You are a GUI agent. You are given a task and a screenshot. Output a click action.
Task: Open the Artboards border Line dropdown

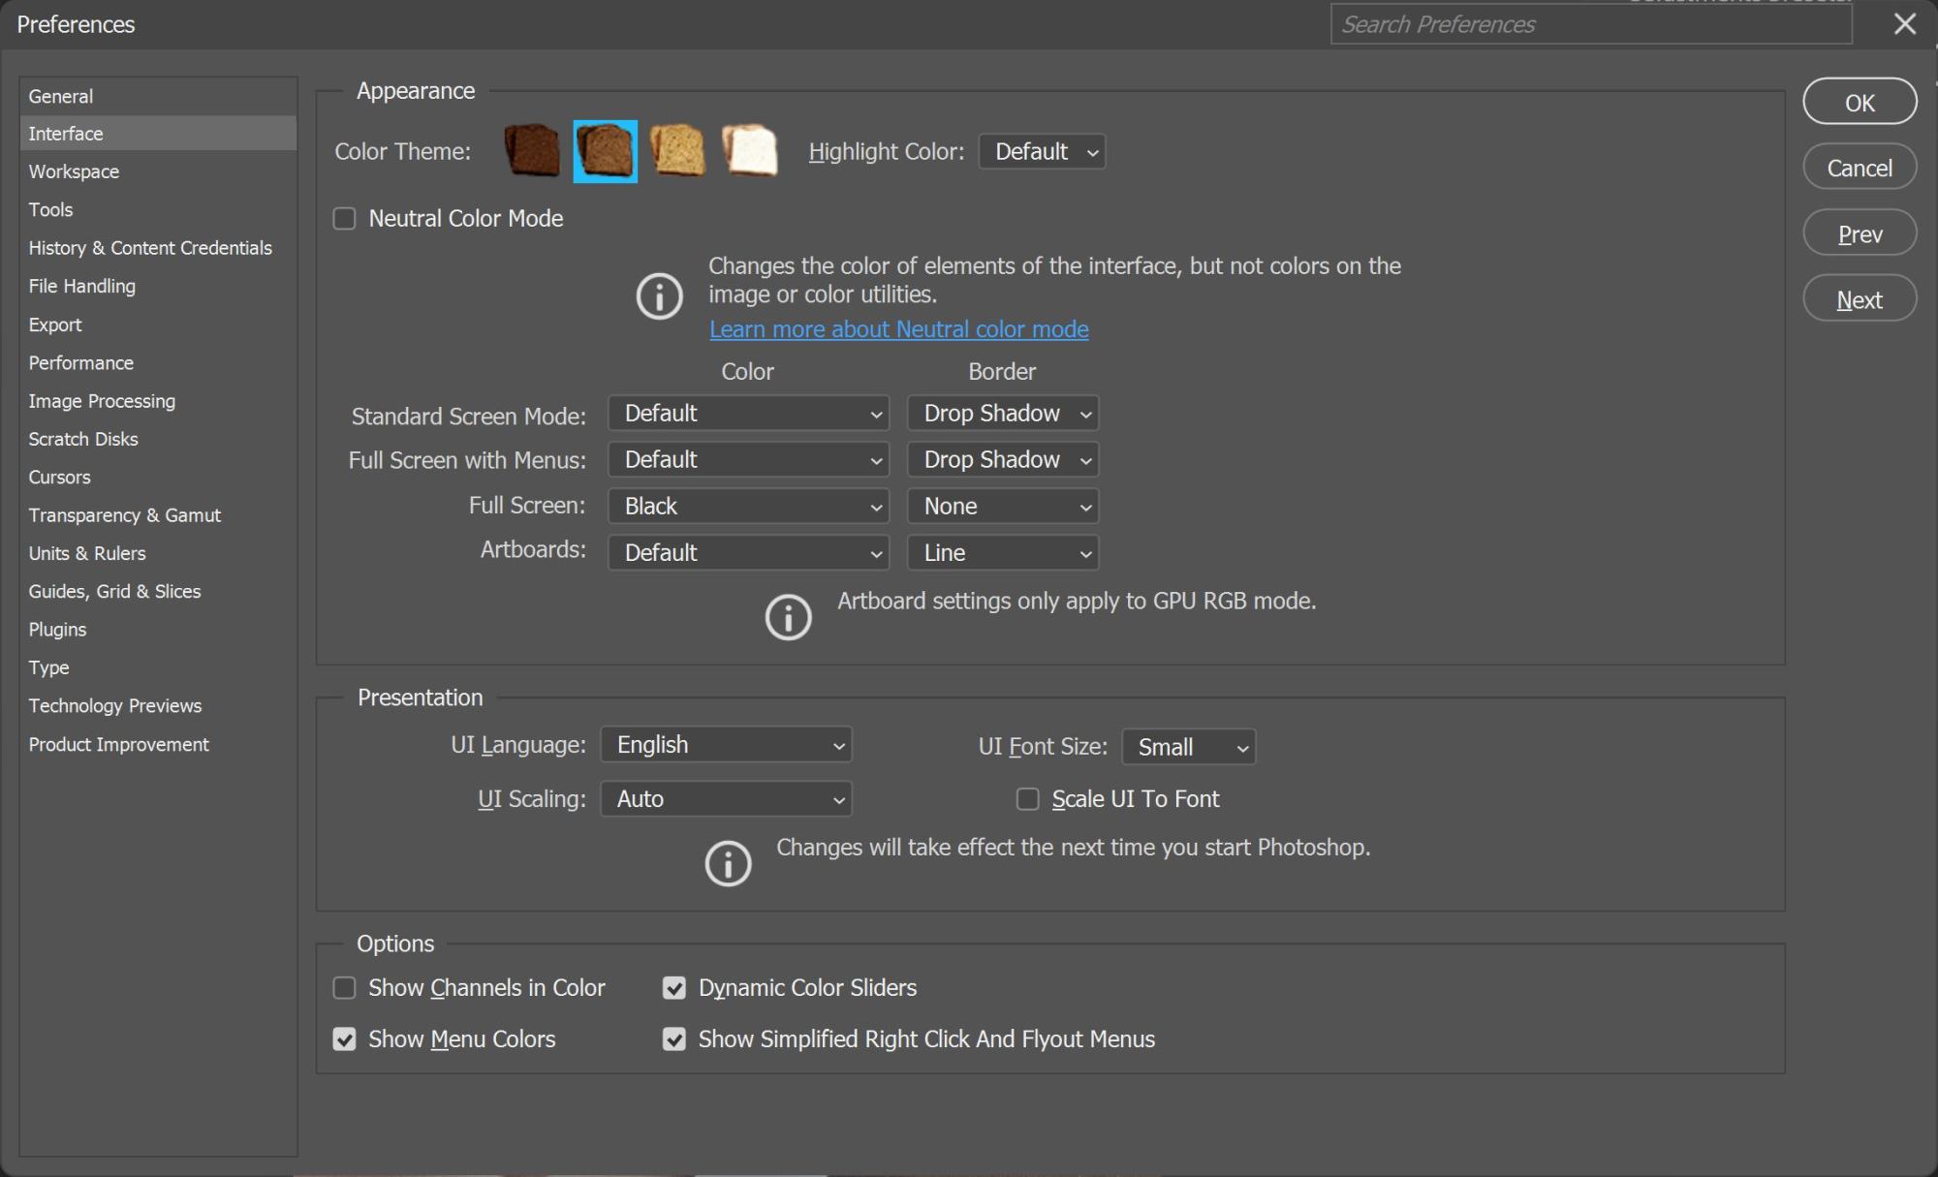click(1003, 553)
